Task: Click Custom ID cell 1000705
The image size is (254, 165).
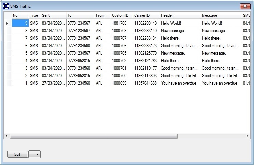Action: click(122, 53)
